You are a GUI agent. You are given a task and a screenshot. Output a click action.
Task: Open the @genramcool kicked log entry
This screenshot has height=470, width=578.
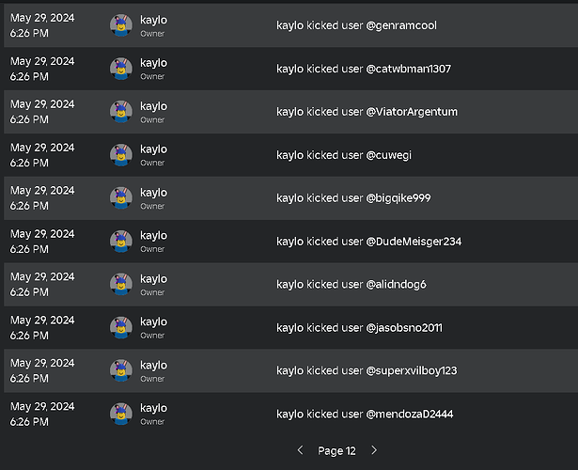pos(356,25)
